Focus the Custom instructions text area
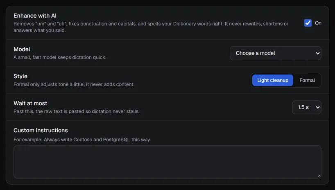The width and height of the screenshot is (335, 190). (167, 162)
